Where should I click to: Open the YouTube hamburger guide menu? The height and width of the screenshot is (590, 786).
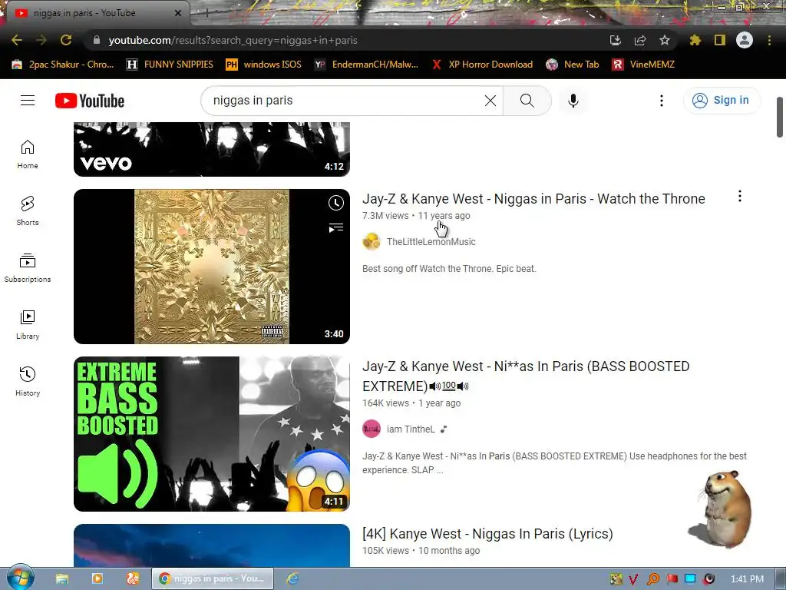point(28,101)
